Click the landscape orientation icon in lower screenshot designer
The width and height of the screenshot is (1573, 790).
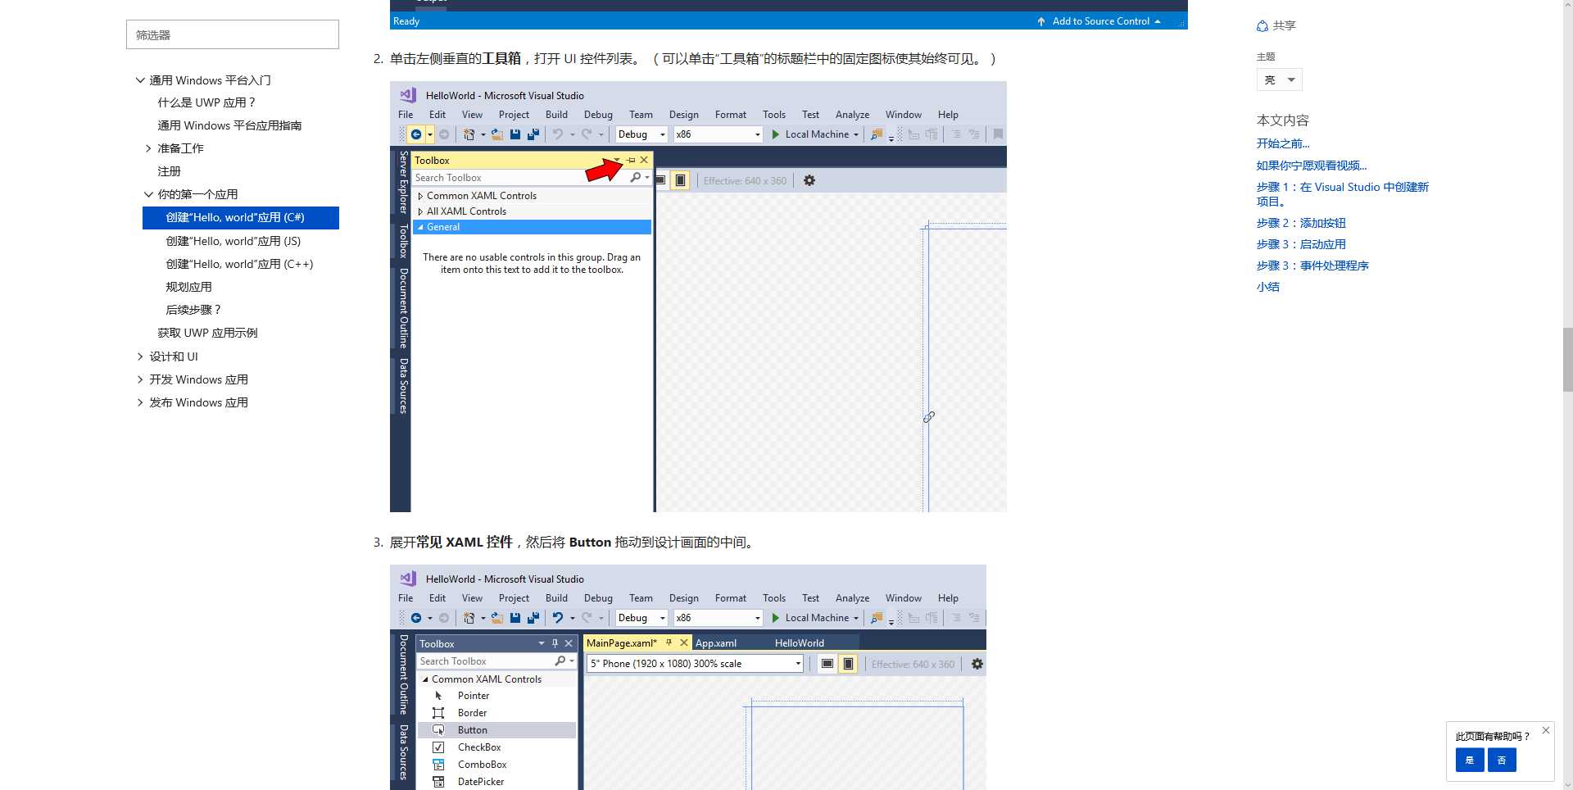[827, 664]
